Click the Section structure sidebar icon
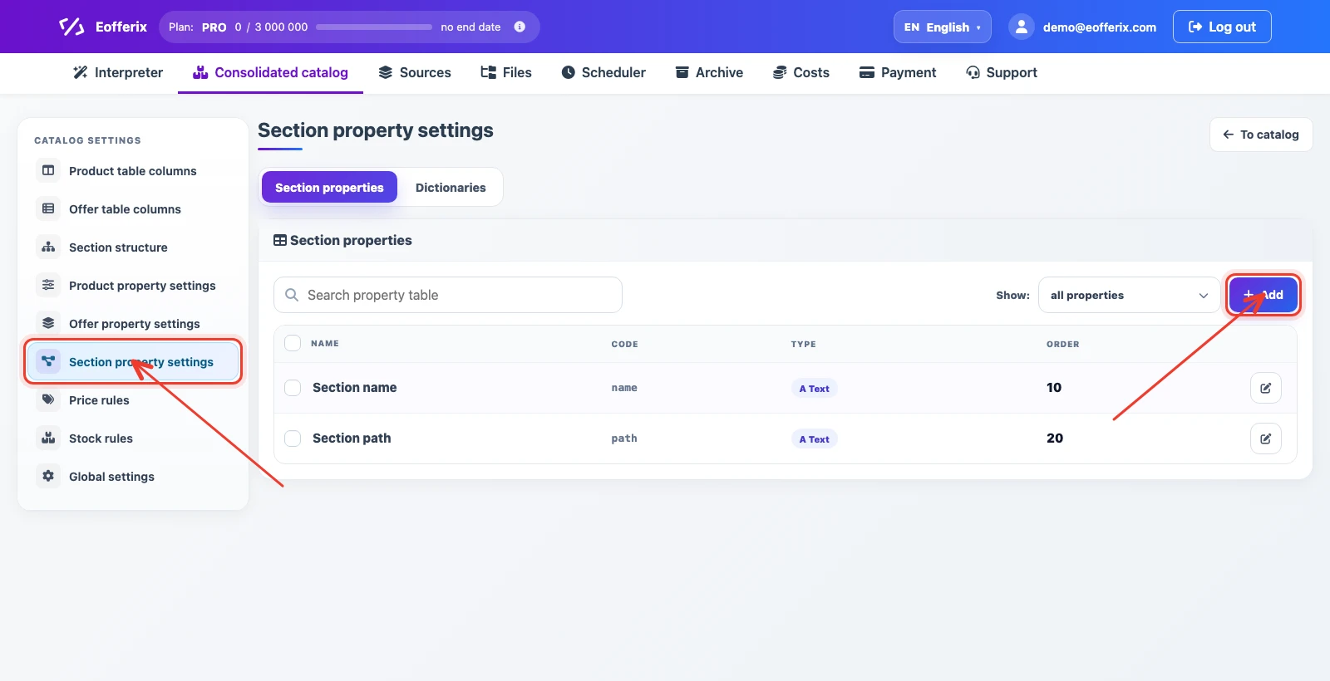Image resolution: width=1330 pixels, height=681 pixels. pos(48,247)
